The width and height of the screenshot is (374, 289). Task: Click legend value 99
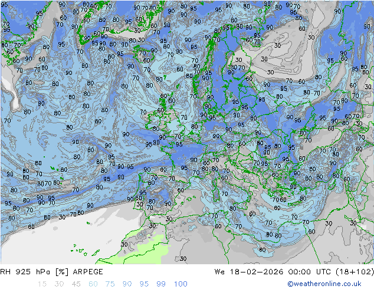pyautogui.click(x=161, y=284)
